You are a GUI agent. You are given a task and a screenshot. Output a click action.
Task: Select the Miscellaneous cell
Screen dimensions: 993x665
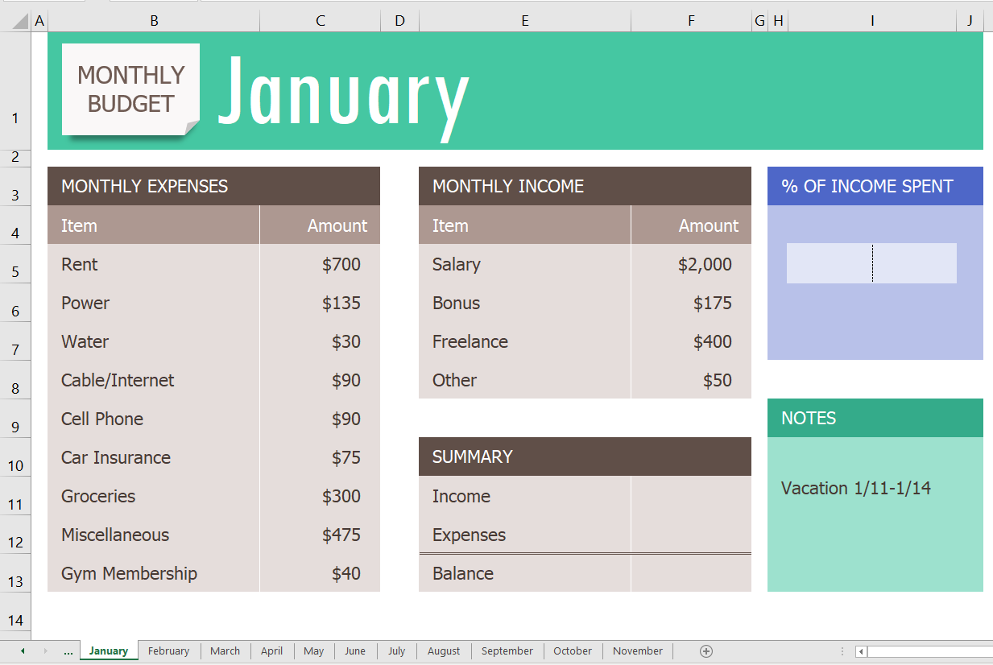154,535
